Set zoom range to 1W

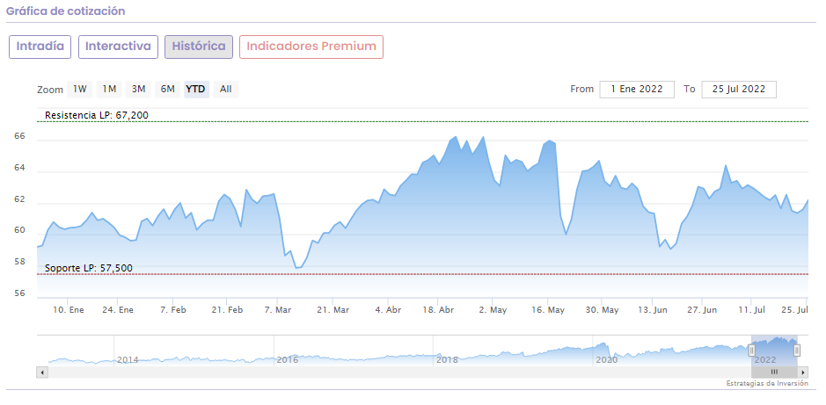(x=80, y=89)
